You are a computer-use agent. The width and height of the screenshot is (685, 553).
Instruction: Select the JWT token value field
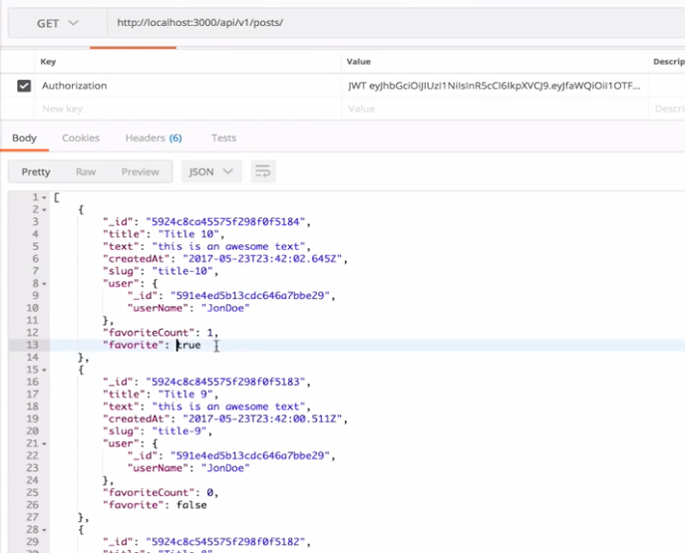coord(494,87)
